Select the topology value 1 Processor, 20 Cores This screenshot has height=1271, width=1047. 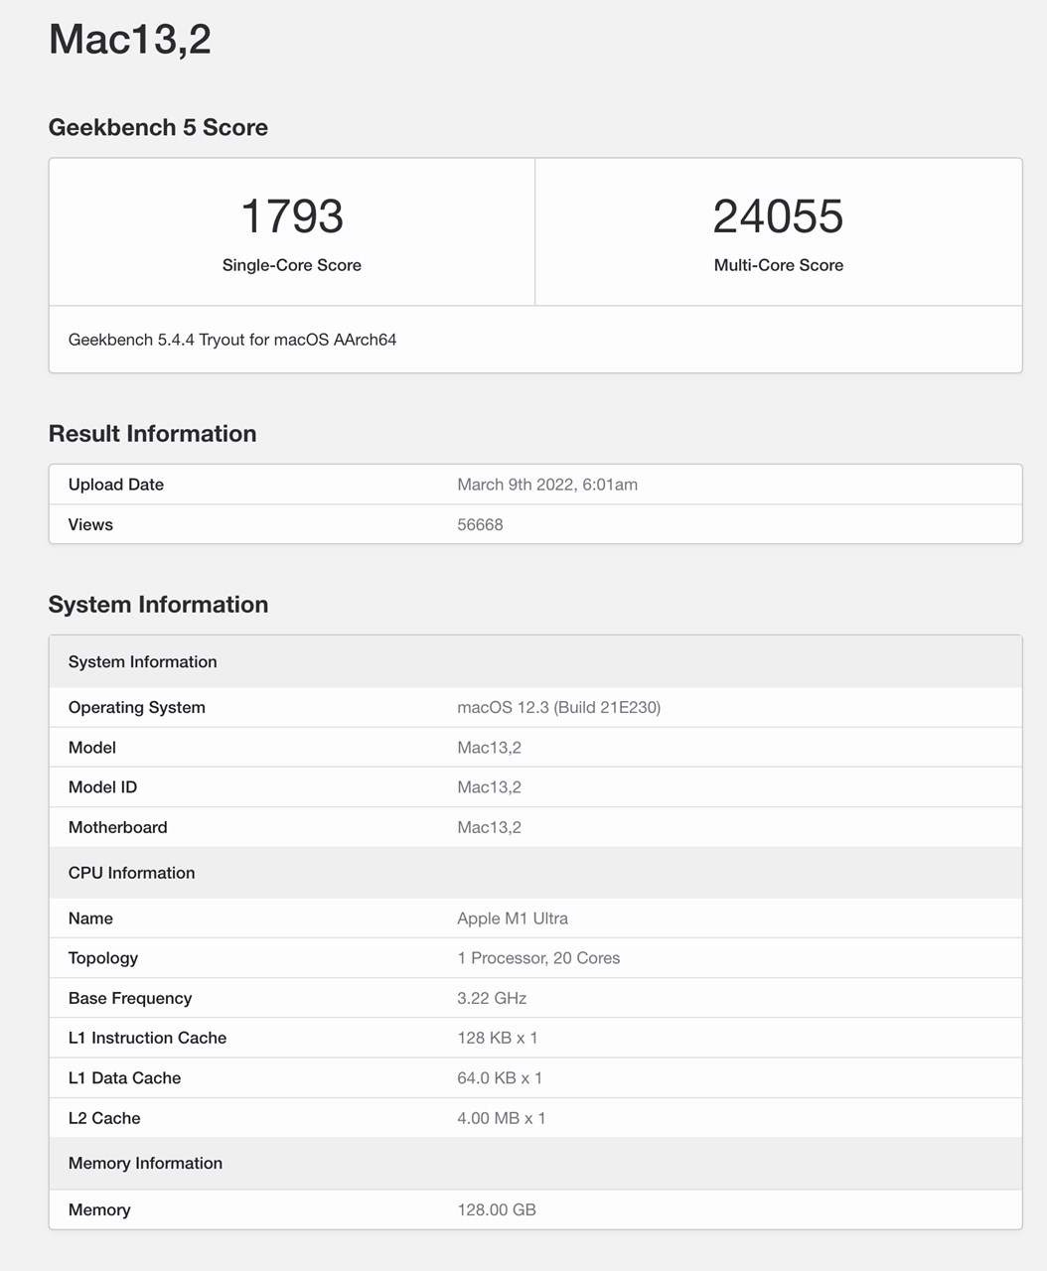click(x=538, y=958)
